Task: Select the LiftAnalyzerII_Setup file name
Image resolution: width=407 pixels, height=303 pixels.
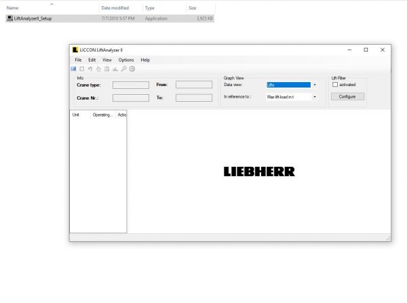Action: coord(33,18)
